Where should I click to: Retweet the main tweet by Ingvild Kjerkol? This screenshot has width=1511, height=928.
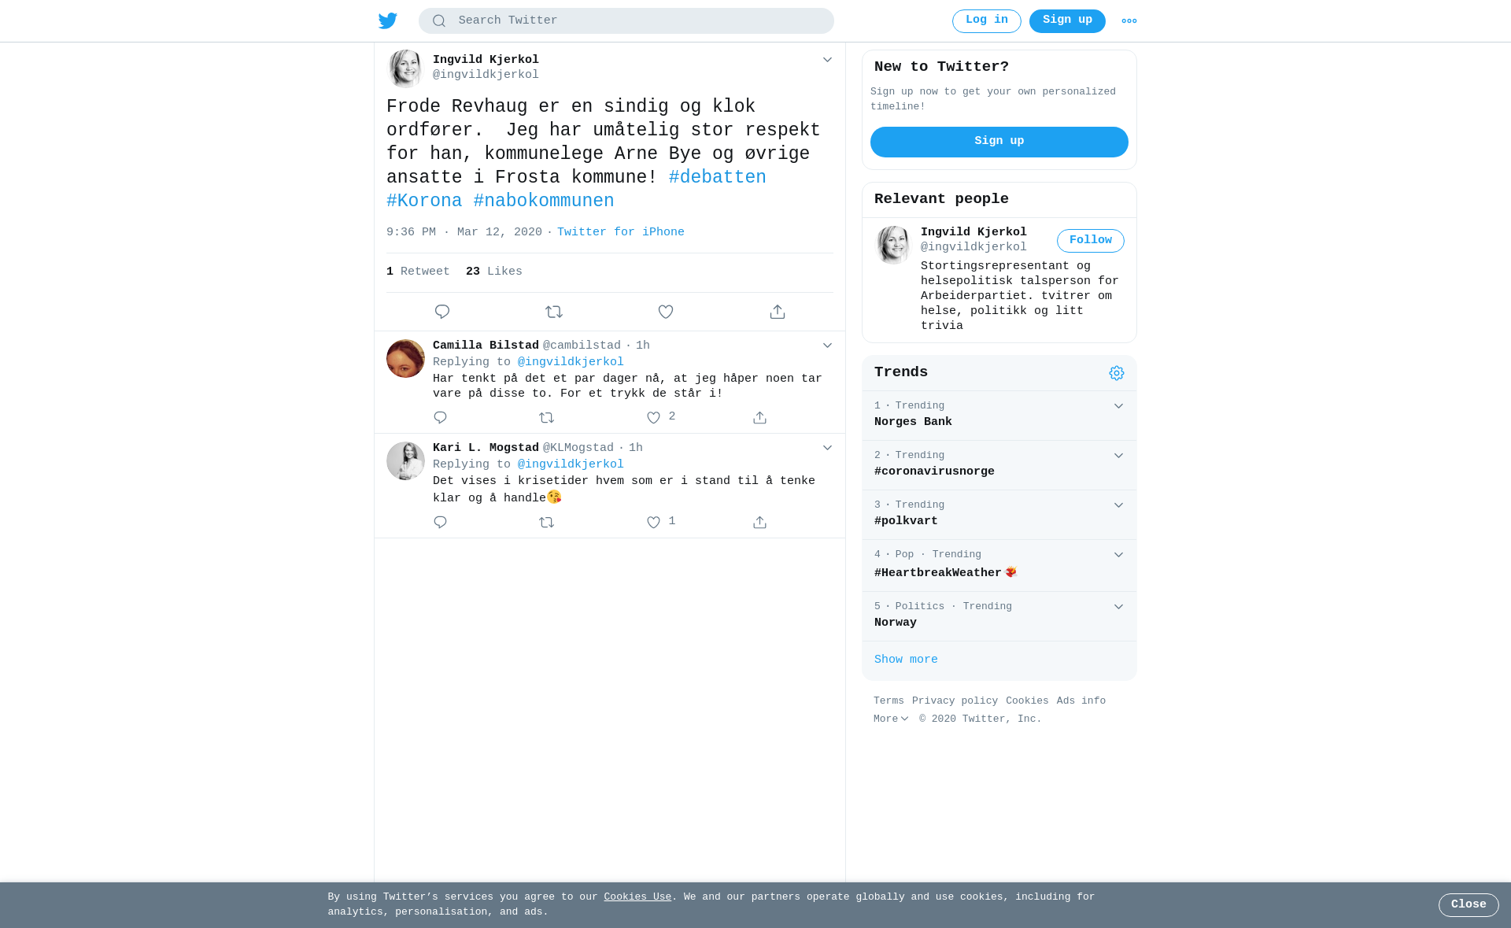tap(554, 312)
